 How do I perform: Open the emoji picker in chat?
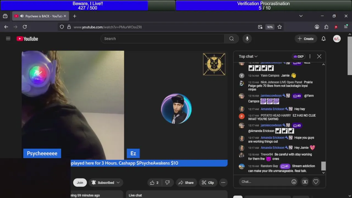[x=294, y=182]
